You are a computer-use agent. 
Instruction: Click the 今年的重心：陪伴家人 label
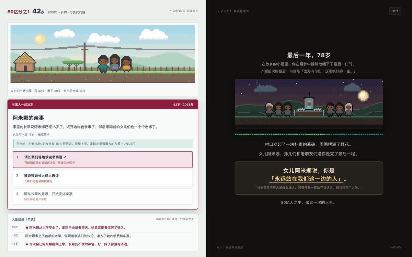(184, 11)
